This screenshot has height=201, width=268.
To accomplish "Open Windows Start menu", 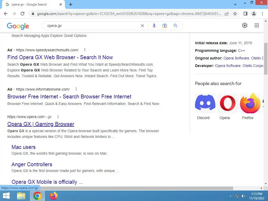I will point(6,196).
